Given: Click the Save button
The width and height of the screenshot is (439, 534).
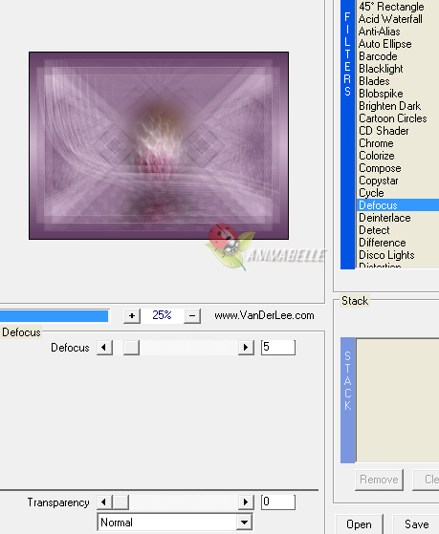Looking at the screenshot, I should tap(416, 524).
